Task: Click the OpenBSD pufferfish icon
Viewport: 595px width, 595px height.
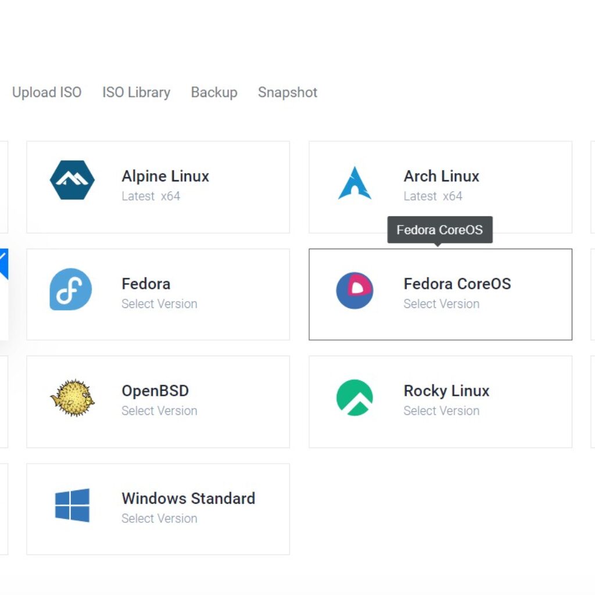Action: 72,397
